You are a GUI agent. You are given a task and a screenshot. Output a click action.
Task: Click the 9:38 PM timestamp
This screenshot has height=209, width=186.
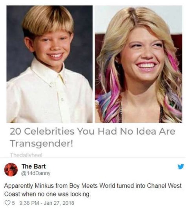29,203
